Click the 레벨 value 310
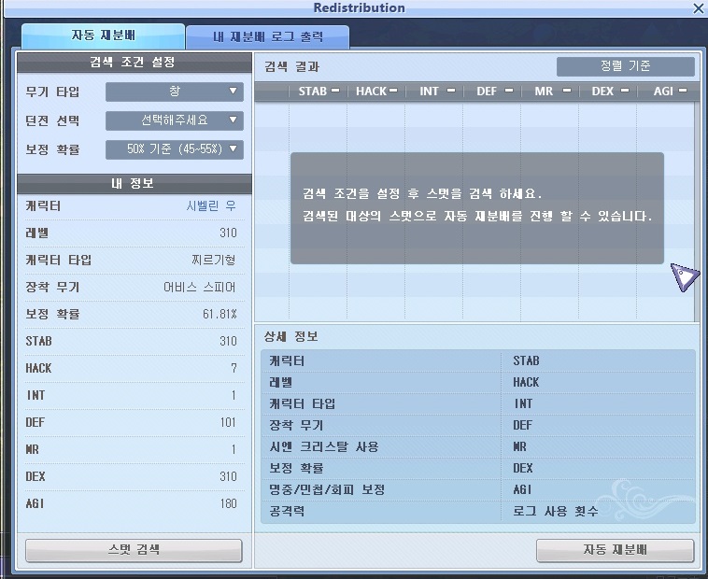The image size is (708, 579). 228,233
